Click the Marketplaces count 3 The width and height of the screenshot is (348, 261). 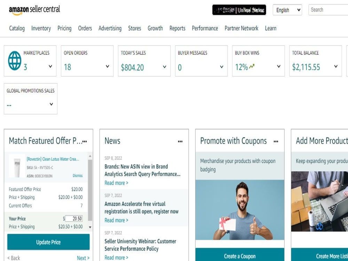25,67
